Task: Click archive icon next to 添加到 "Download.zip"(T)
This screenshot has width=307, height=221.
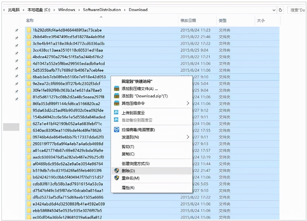Action: point(116,96)
